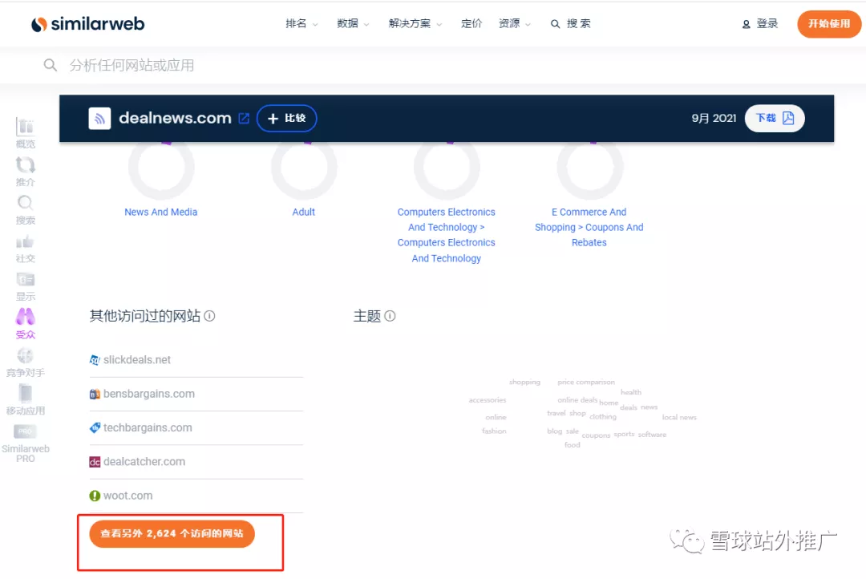The width and height of the screenshot is (866, 579).
Task: Select the 受众 audience sidebar icon
Action: [x=25, y=324]
